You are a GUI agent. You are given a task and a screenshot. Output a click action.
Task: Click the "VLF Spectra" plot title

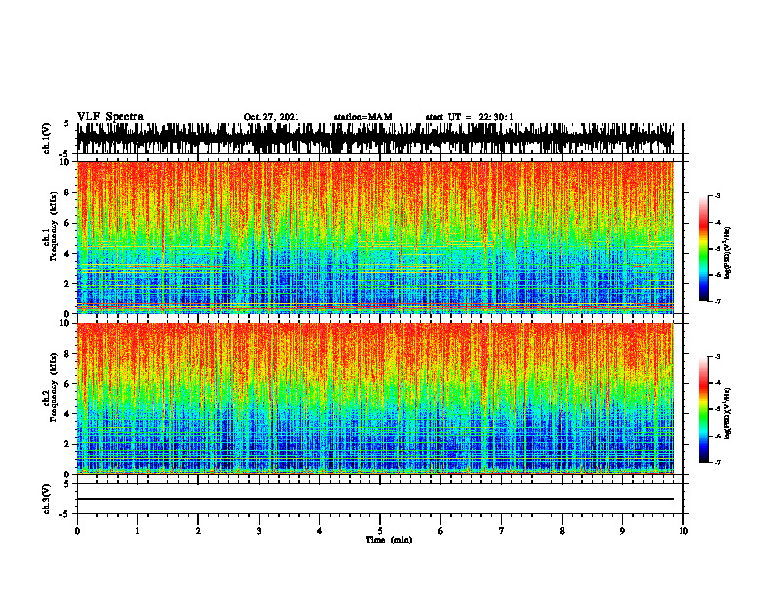(110, 117)
